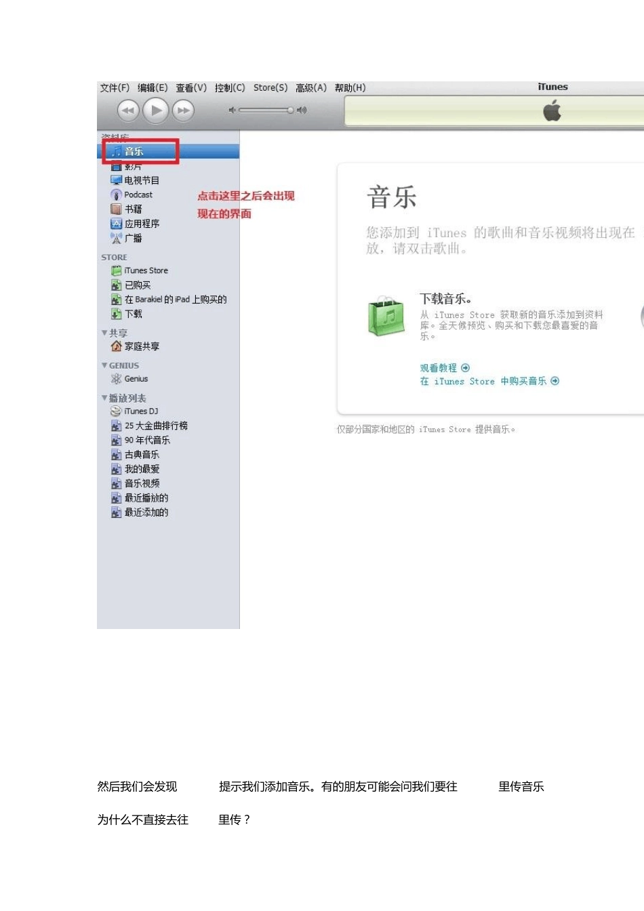Click the Previous track rewind button
Viewport: 644px width, 911px height.
tap(128, 110)
